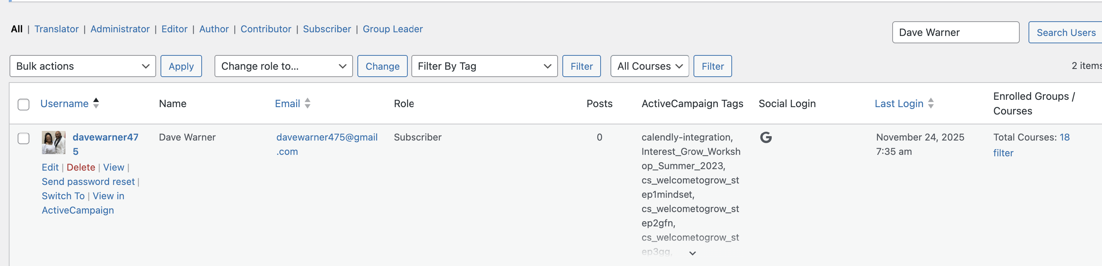Open the Filter By Tag dropdown

484,66
